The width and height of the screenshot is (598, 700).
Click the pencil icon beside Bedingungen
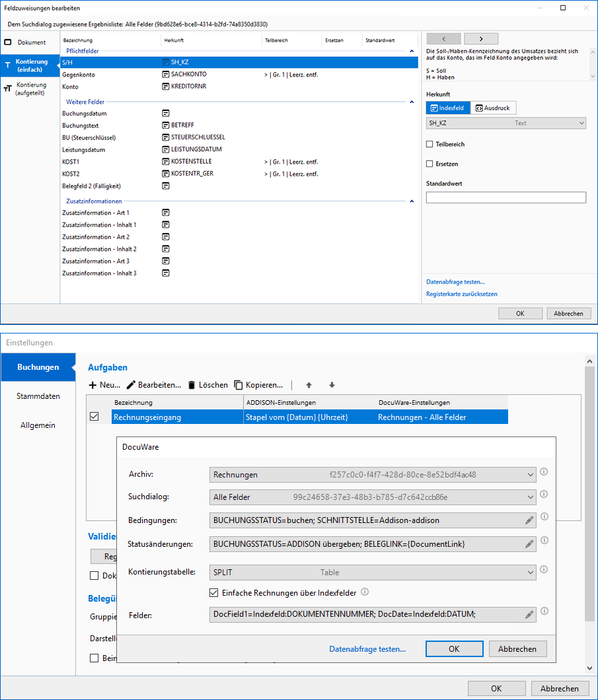[529, 520]
